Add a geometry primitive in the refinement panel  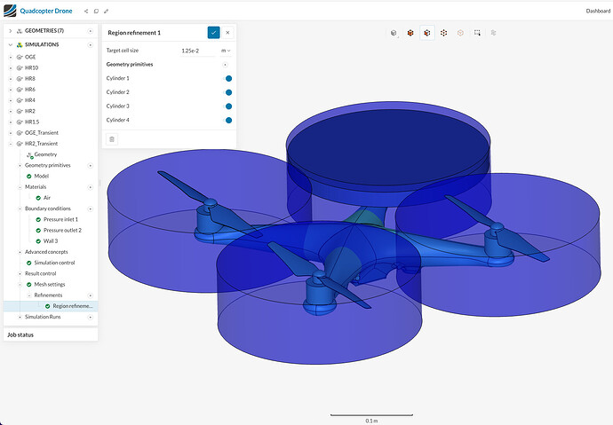(225, 65)
